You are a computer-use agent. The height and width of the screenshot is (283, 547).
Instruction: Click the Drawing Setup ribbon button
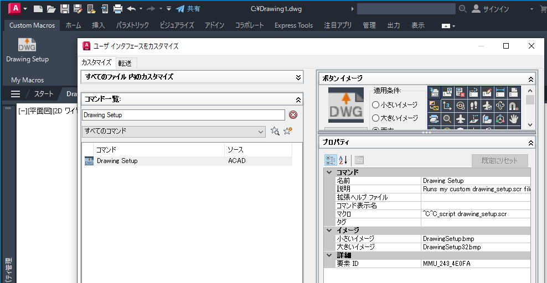[27, 50]
